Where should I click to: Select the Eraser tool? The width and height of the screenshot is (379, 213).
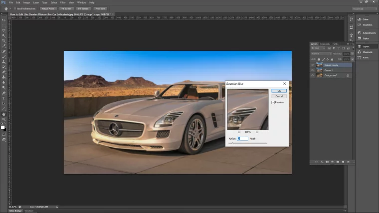3,72
